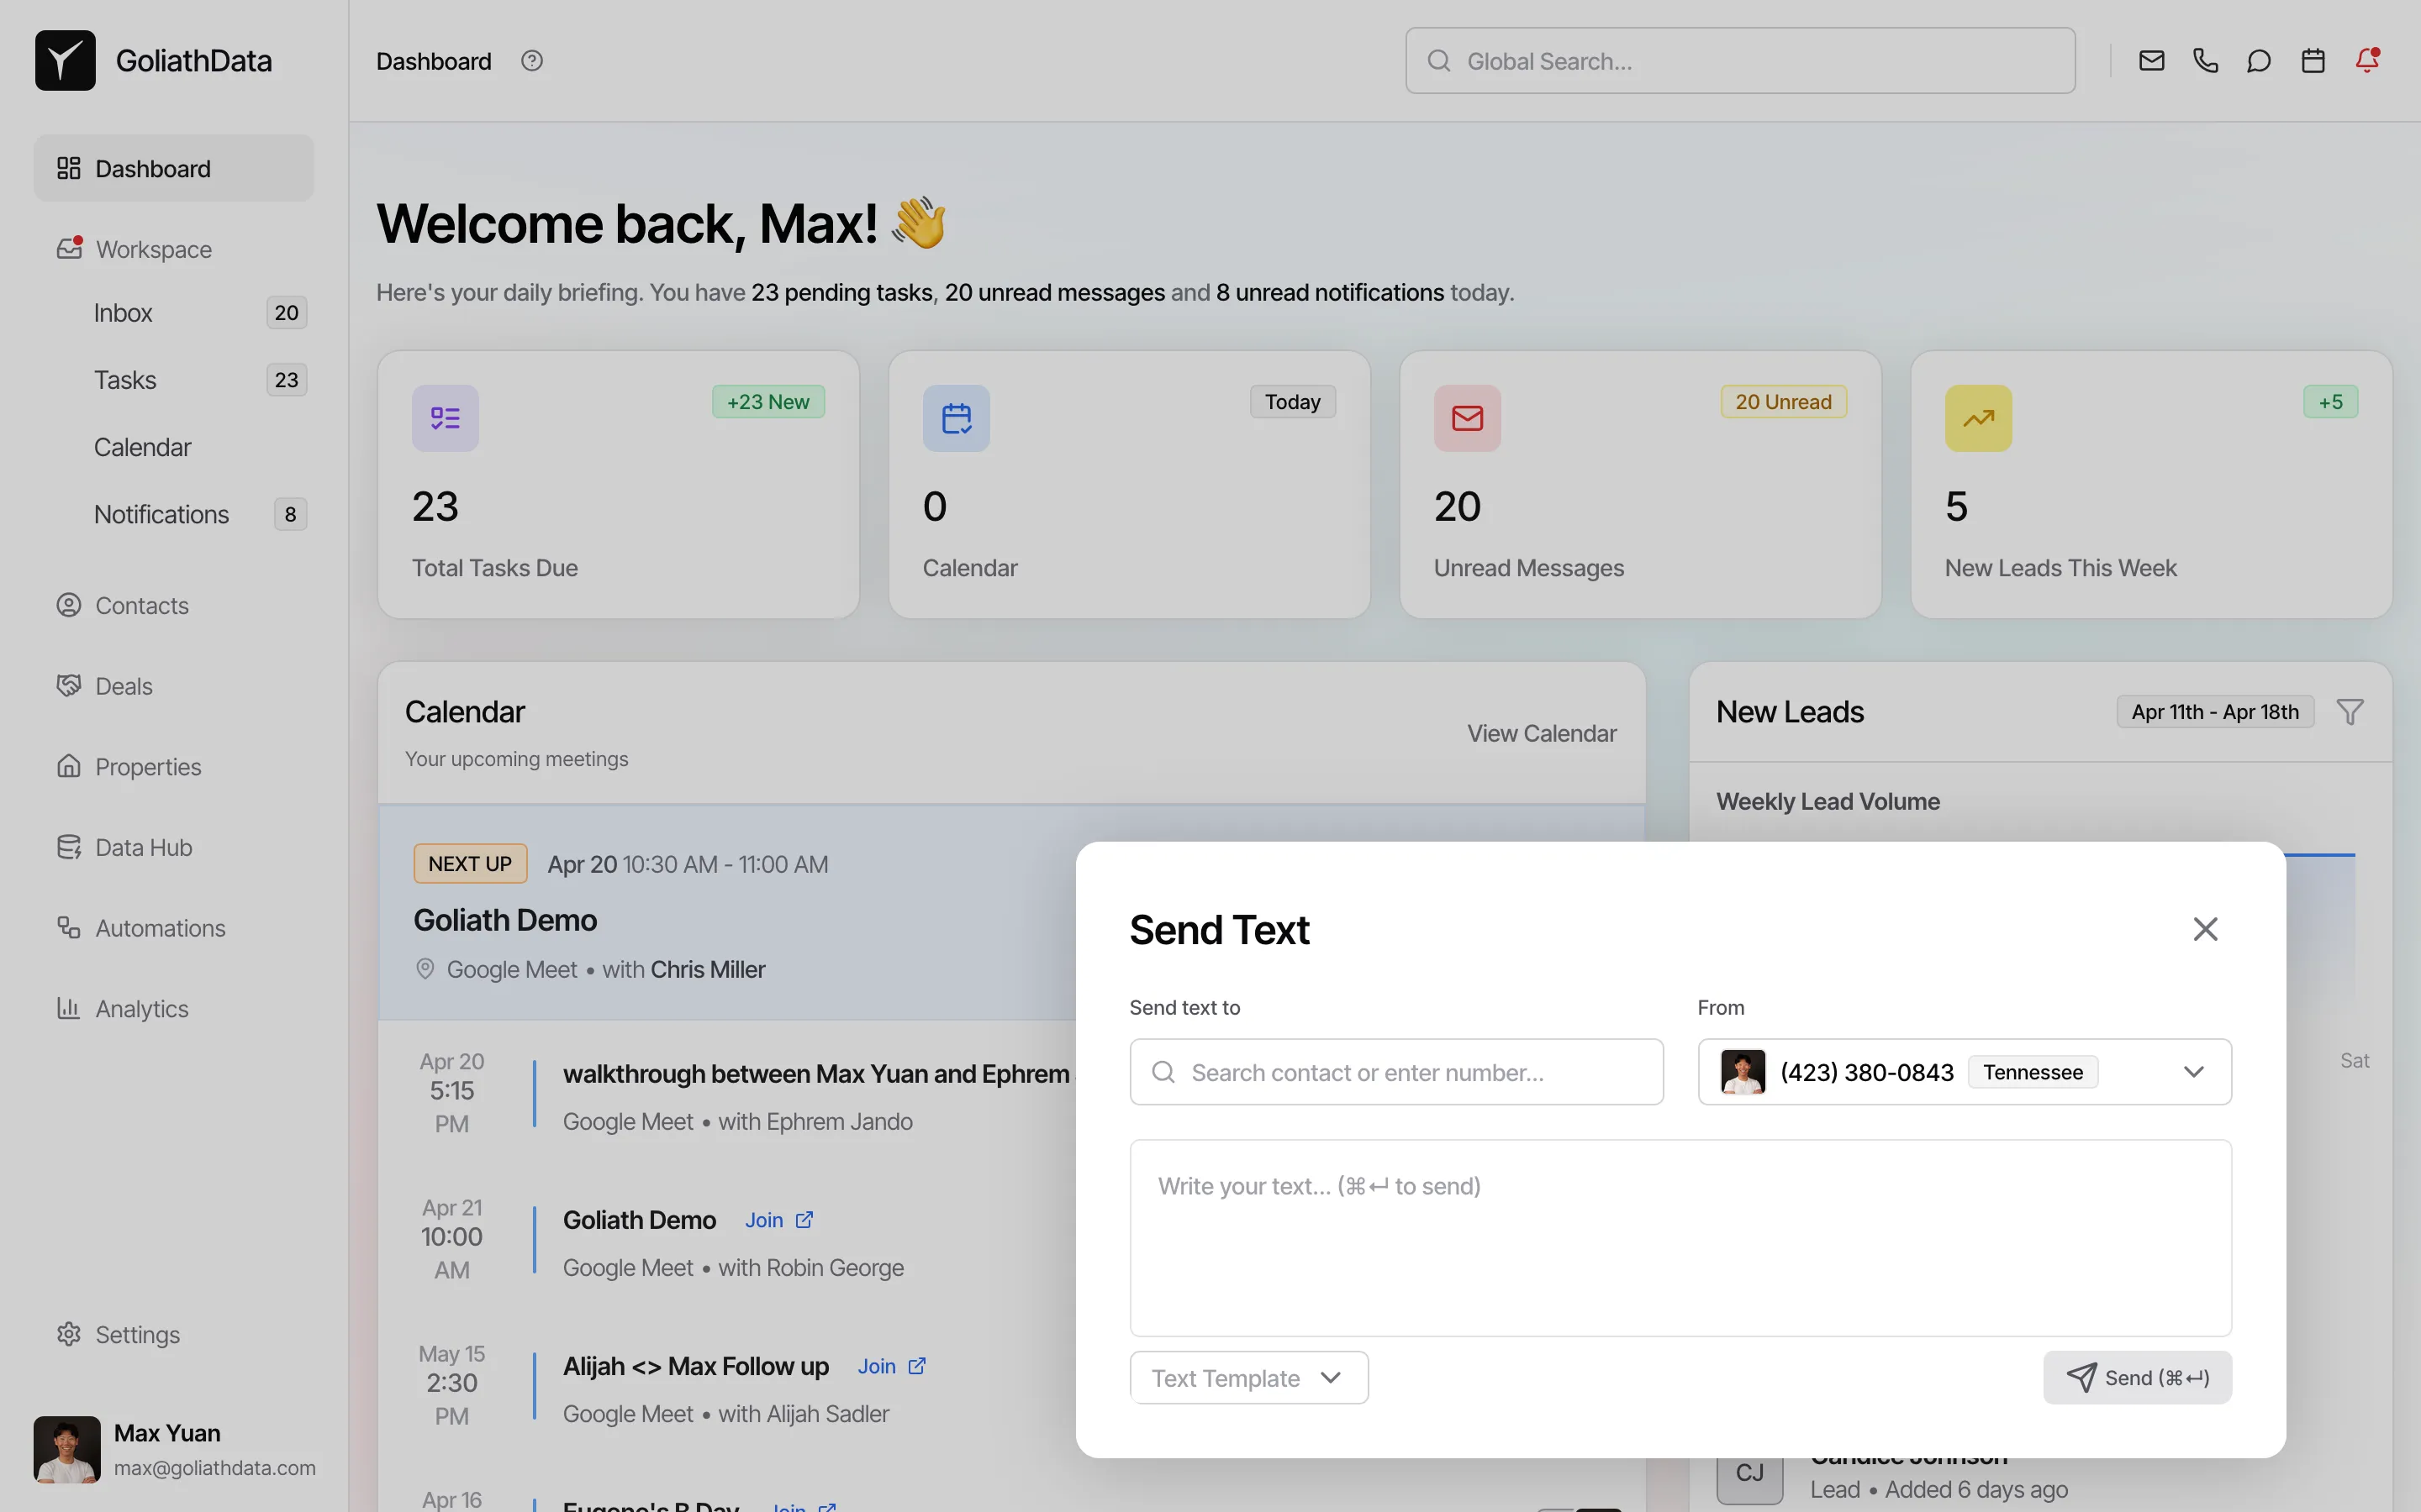Click the calendar icon in header
The width and height of the screenshot is (2421, 1512).
click(x=2312, y=61)
